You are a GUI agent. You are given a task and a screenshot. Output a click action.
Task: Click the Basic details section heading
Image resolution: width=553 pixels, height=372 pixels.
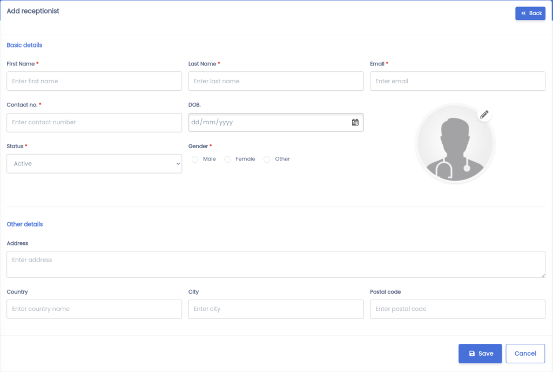click(24, 45)
